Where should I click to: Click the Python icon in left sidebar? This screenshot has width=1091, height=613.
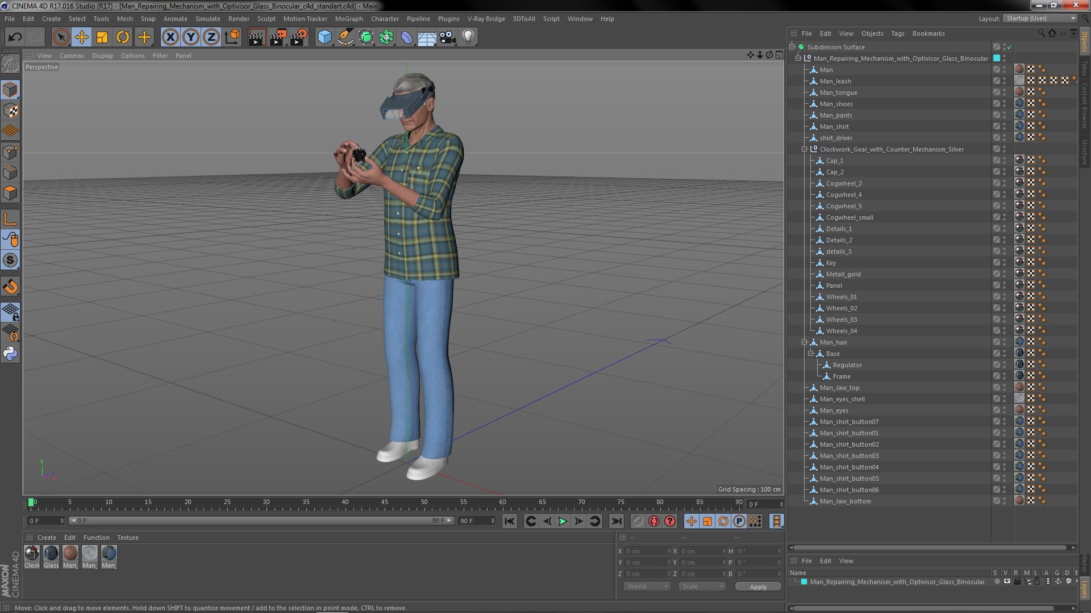10,354
